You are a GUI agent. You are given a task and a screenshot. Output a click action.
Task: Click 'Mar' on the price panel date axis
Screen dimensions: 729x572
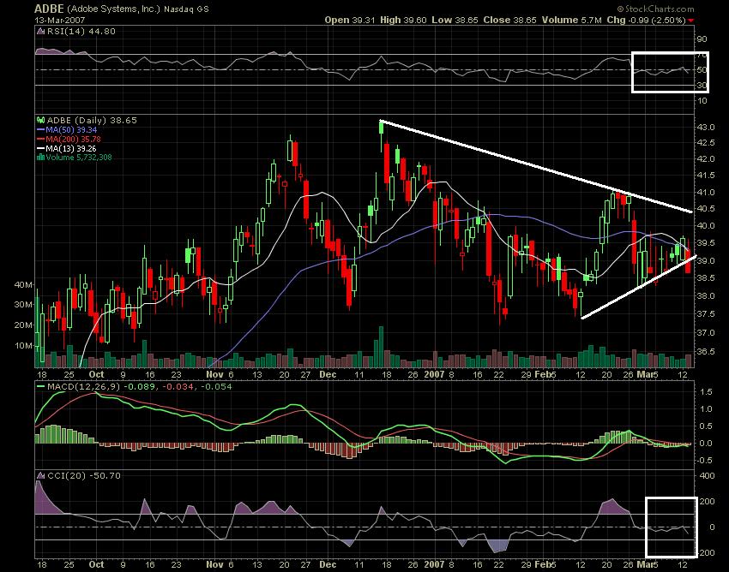644,374
